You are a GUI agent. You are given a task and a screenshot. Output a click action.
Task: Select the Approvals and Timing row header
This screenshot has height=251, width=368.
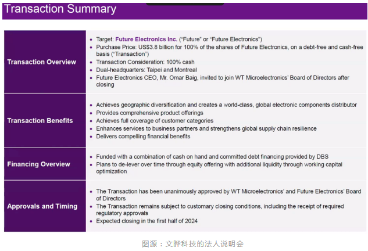click(x=41, y=206)
